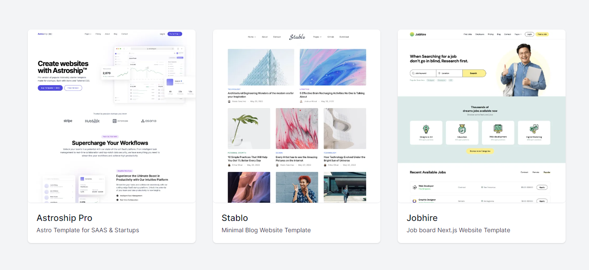The height and width of the screenshot is (270, 589).
Task: Open the blue pink marble article thumbnail
Action: [333, 67]
